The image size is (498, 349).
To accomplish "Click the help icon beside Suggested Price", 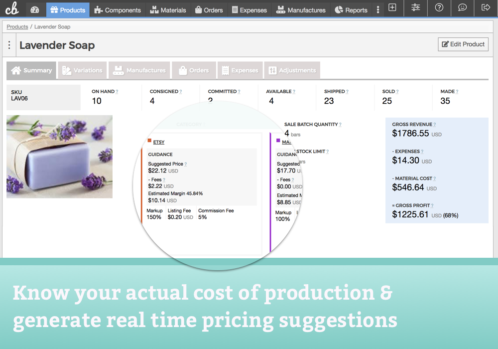I will pyautogui.click(x=186, y=164).
